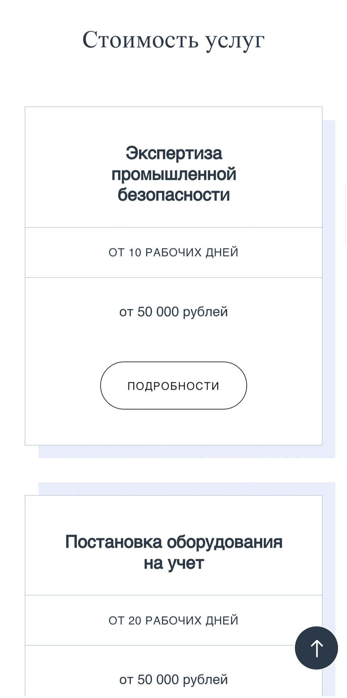This screenshot has width=347, height=698.
Task: Click the number "20" in the duration row
Action: [135, 621]
